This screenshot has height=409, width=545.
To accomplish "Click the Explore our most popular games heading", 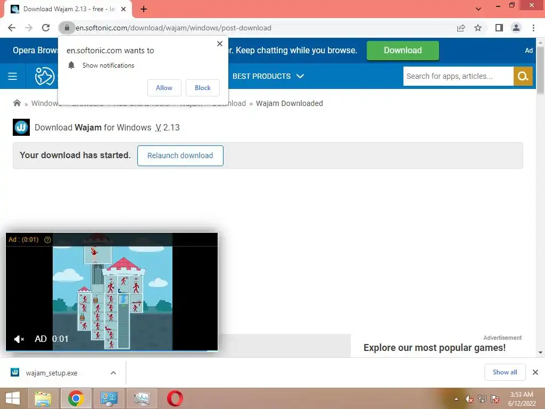I will (434, 348).
